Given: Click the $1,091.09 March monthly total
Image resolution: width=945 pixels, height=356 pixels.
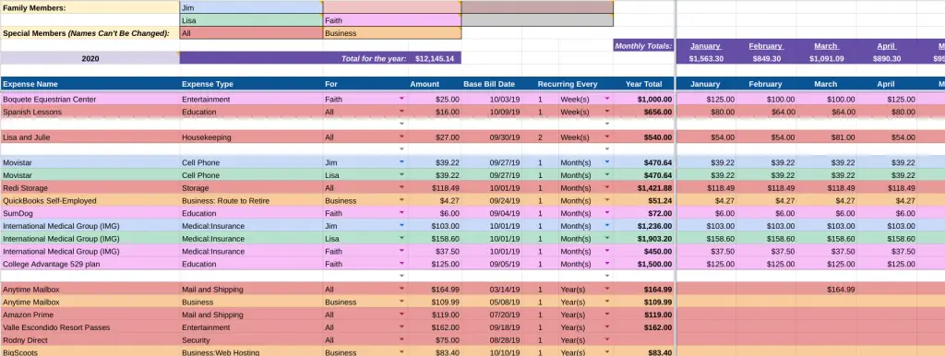Looking at the screenshot, I should pyautogui.click(x=826, y=58).
